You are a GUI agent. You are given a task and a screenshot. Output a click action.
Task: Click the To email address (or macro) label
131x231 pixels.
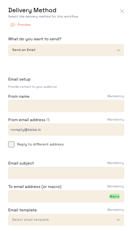pos(35,186)
